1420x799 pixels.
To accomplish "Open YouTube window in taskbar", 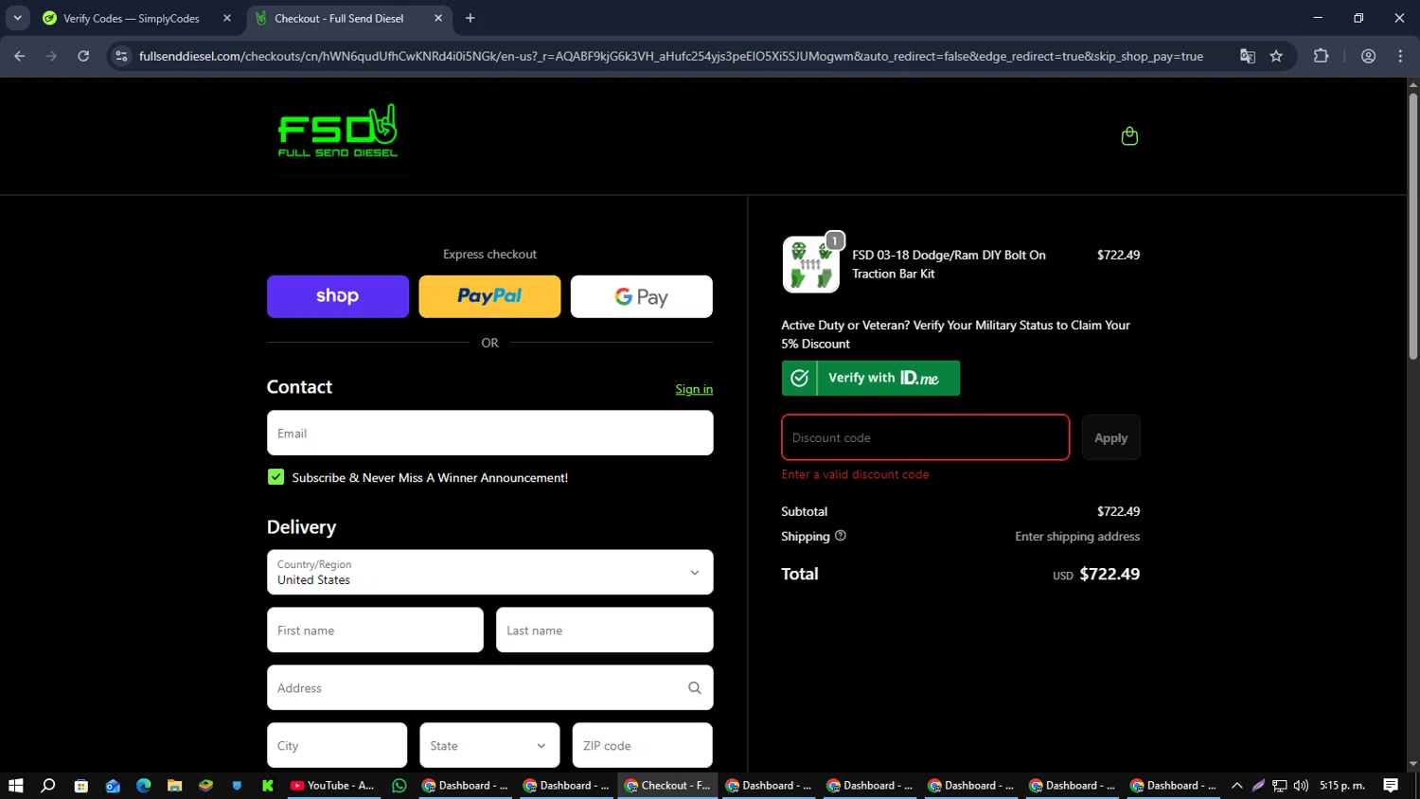I will coord(332,786).
